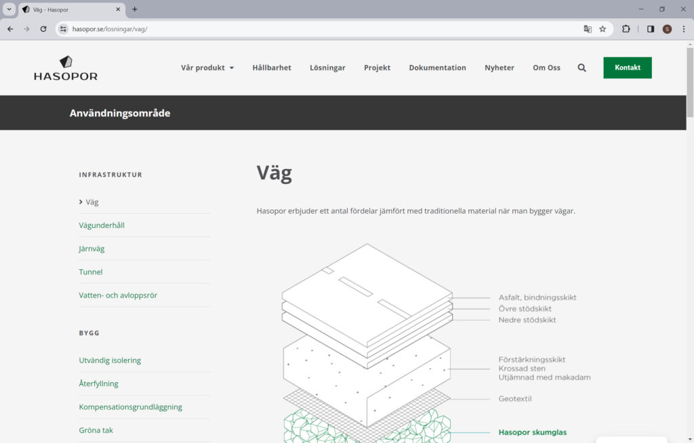Screen dimensions: 694x443
Task: Open the Gröna tak link
Action: click(96, 430)
